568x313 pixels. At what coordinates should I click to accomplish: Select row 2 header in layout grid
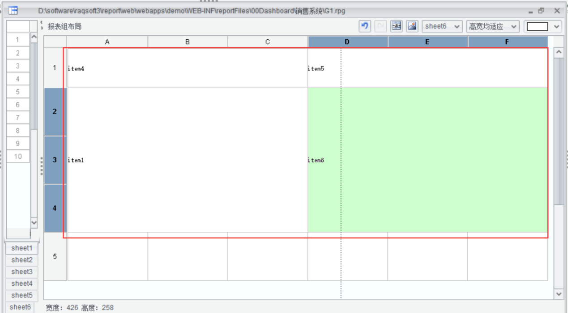pyautogui.click(x=55, y=112)
